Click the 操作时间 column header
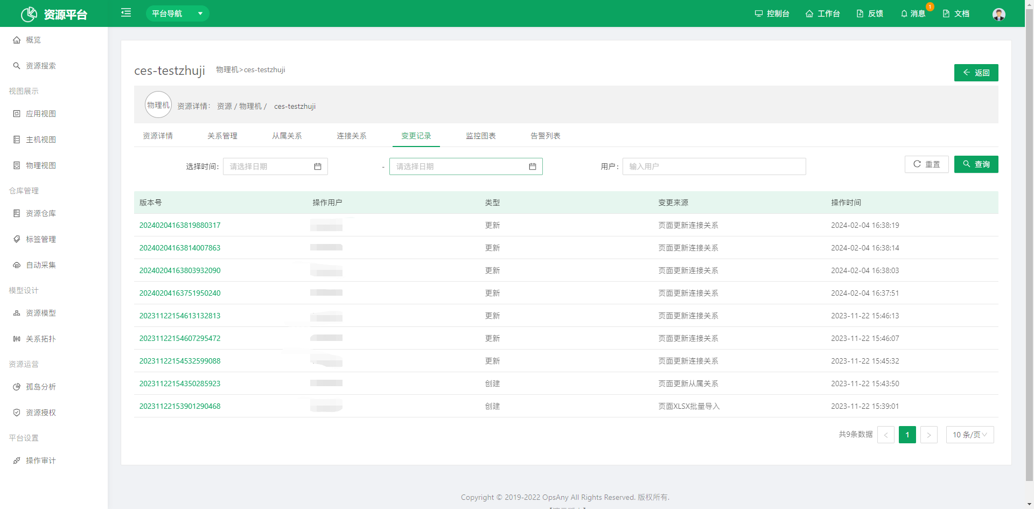This screenshot has height=509, width=1034. [x=846, y=203]
